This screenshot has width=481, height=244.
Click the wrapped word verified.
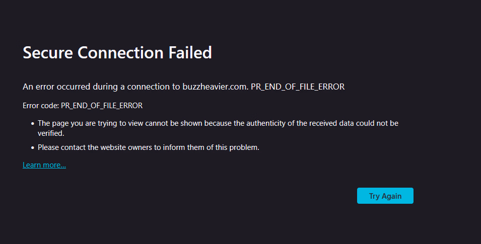coord(51,133)
